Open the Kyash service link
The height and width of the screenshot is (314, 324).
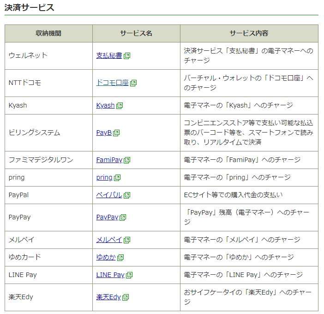105,105
